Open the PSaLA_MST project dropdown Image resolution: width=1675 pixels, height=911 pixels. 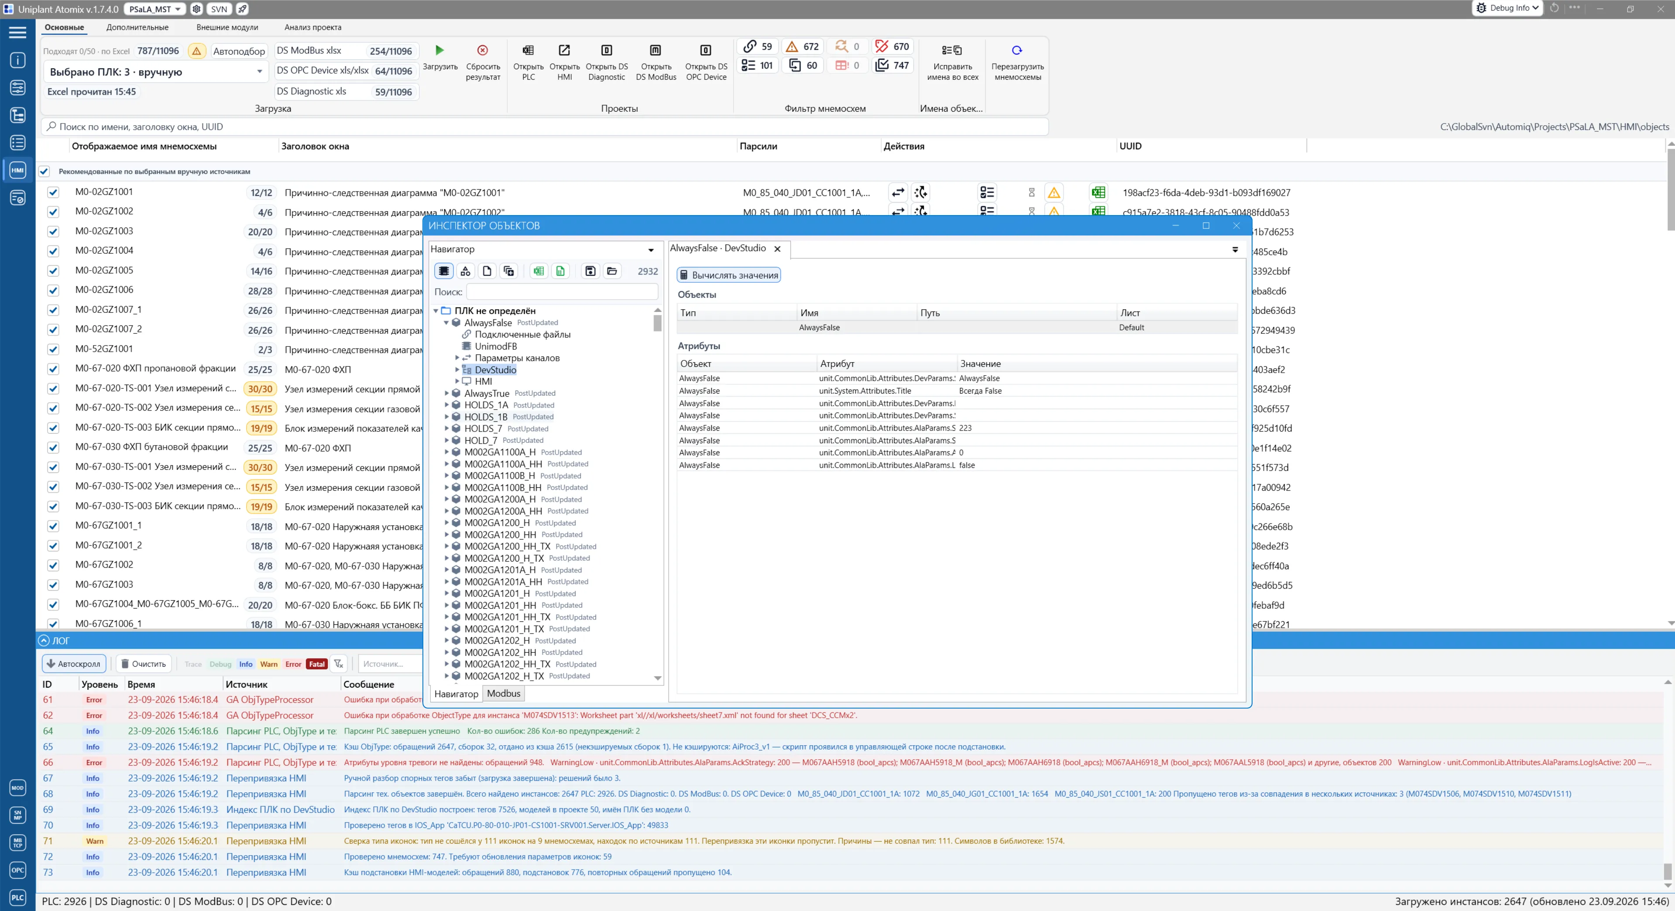click(154, 9)
